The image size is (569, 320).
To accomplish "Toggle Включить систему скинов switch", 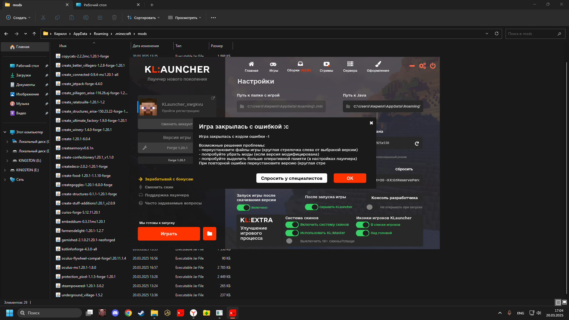I will (292, 225).
